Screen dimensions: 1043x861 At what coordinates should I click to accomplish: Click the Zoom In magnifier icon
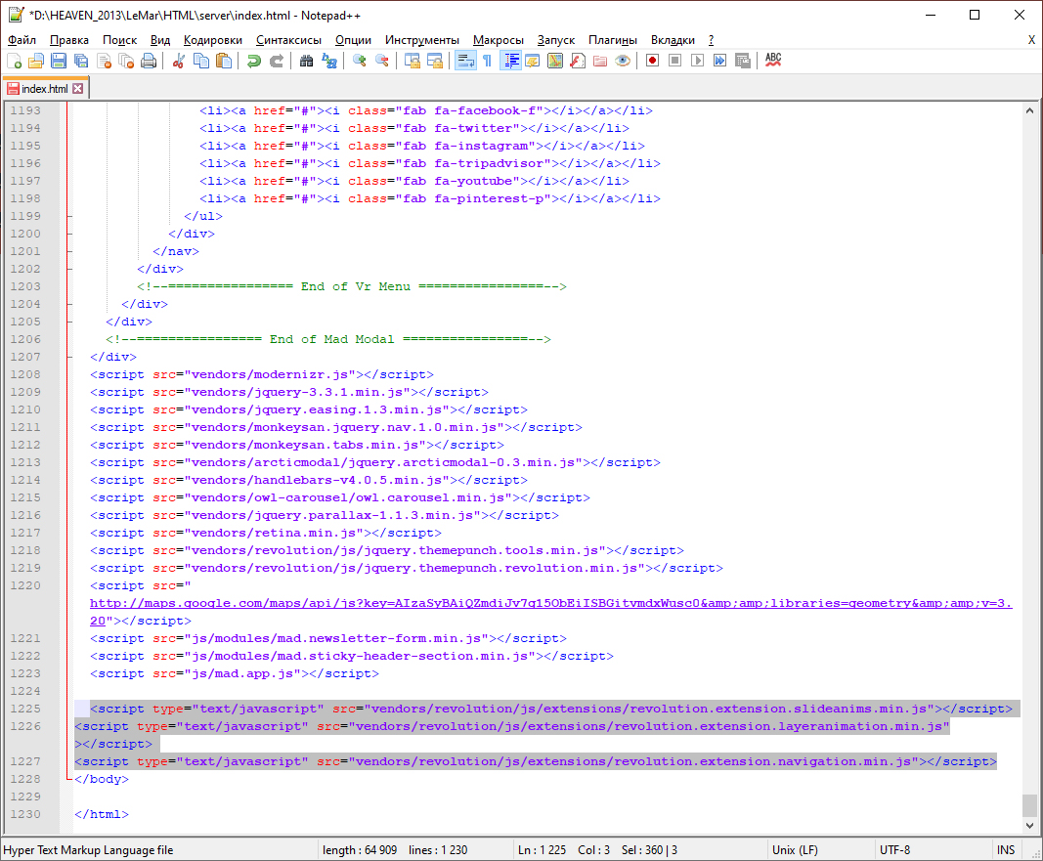(360, 61)
